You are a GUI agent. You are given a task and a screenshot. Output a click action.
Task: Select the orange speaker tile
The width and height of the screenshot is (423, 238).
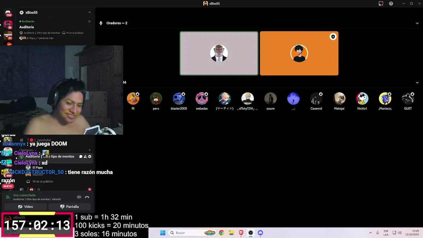299,53
